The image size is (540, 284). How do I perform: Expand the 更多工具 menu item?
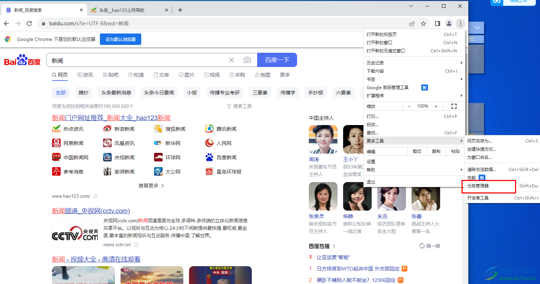pos(414,141)
